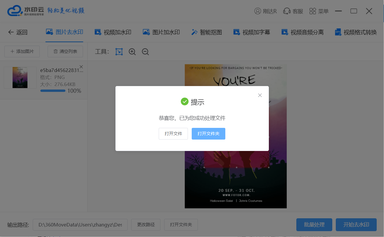Remove the e5ba7d45622831 file from list
This screenshot has width=384, height=237.
pyautogui.click(x=81, y=66)
